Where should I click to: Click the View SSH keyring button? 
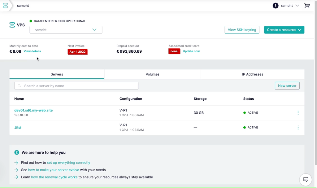pos(242,30)
